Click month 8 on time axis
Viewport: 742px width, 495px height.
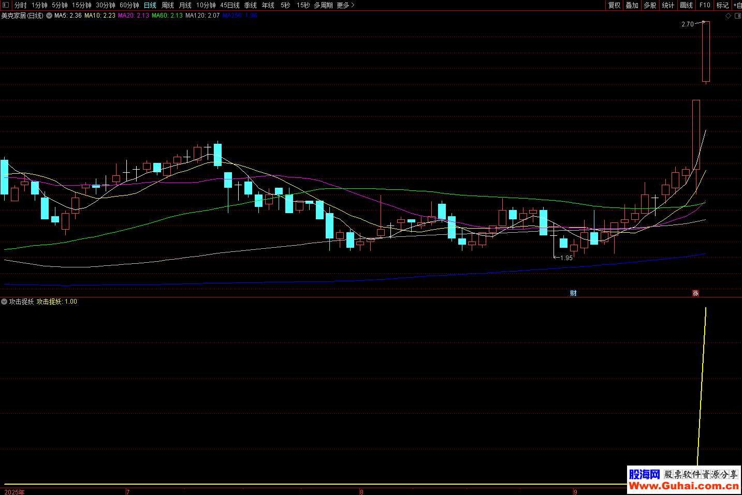click(x=361, y=492)
